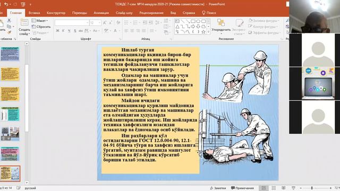
Task: Open the Рецензирование ribbon tab
Action: (151, 13)
